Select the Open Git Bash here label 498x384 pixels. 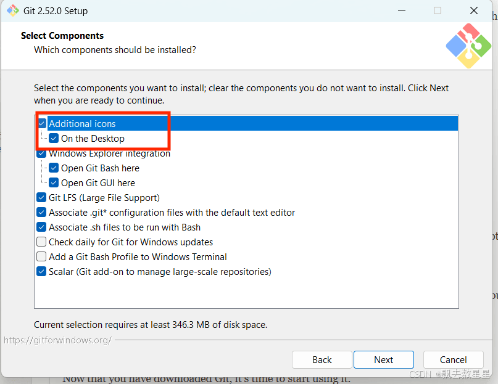[100, 168]
